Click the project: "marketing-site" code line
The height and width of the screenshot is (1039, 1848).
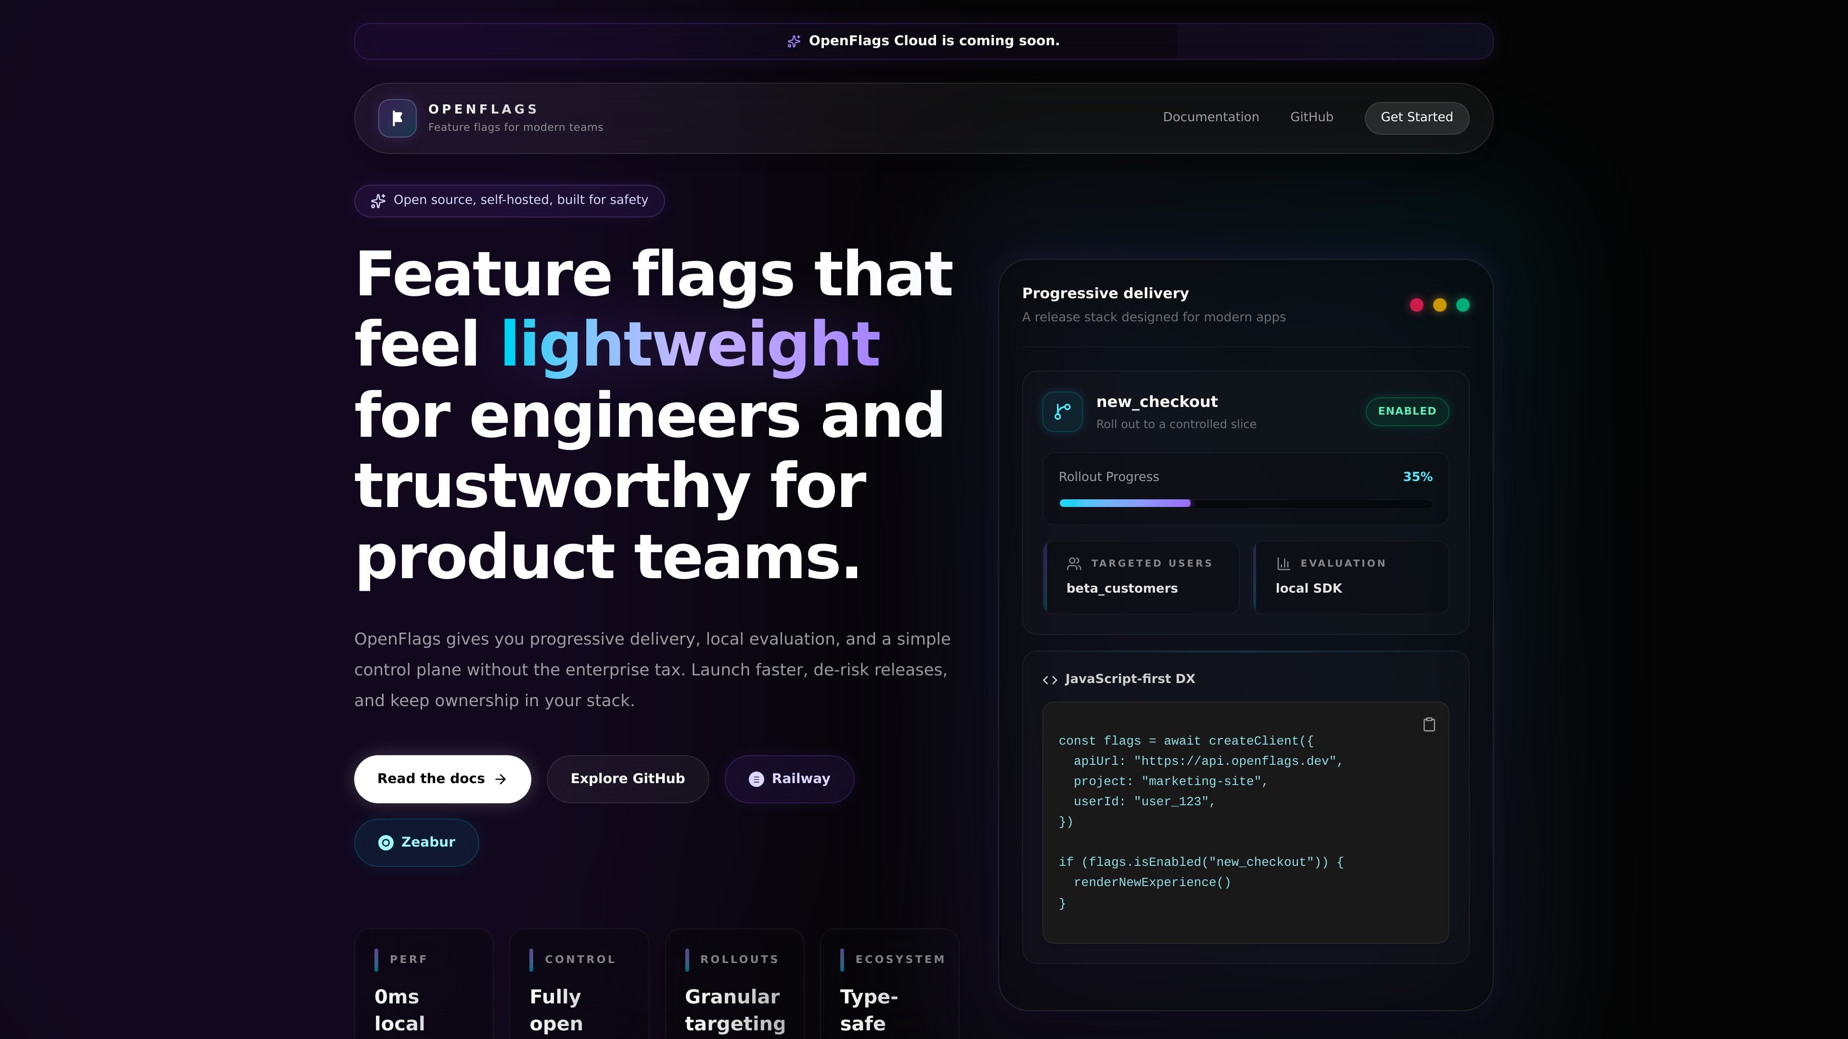pyautogui.click(x=1170, y=782)
